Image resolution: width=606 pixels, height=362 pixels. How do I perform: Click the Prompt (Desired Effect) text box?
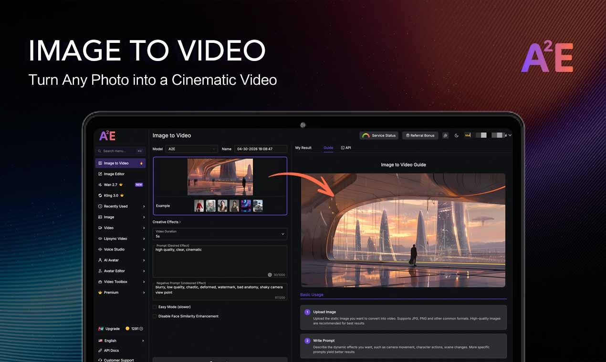tap(220, 261)
